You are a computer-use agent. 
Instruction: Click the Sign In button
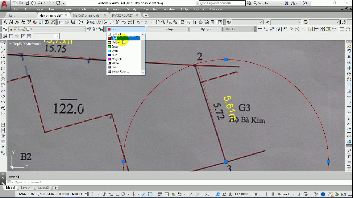coord(263,3)
